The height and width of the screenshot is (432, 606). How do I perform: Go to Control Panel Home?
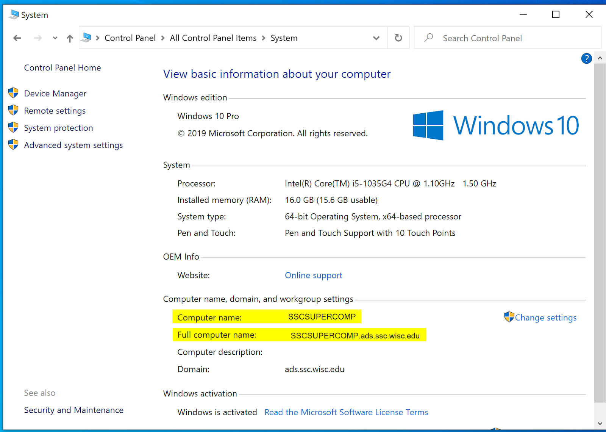(x=62, y=68)
